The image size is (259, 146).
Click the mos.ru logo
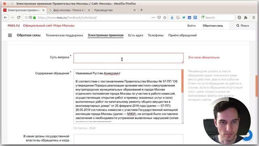(x=13, y=26)
